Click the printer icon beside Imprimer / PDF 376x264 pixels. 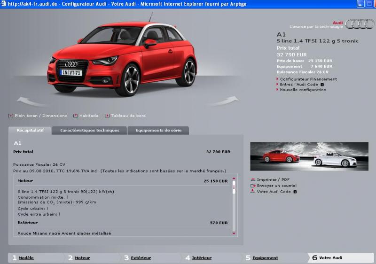253,179
